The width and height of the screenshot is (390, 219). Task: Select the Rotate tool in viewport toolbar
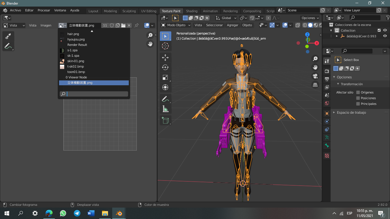point(165,67)
